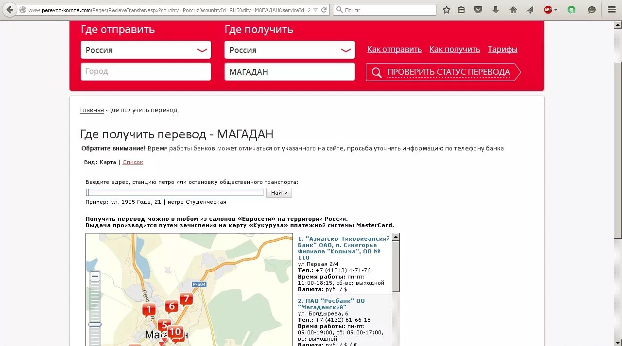
Task: Click address text "ул.Первая 2/4"
Action: click(x=318, y=264)
